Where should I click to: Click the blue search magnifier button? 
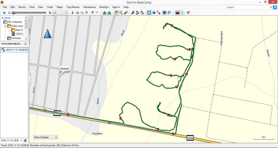pos(275,7)
